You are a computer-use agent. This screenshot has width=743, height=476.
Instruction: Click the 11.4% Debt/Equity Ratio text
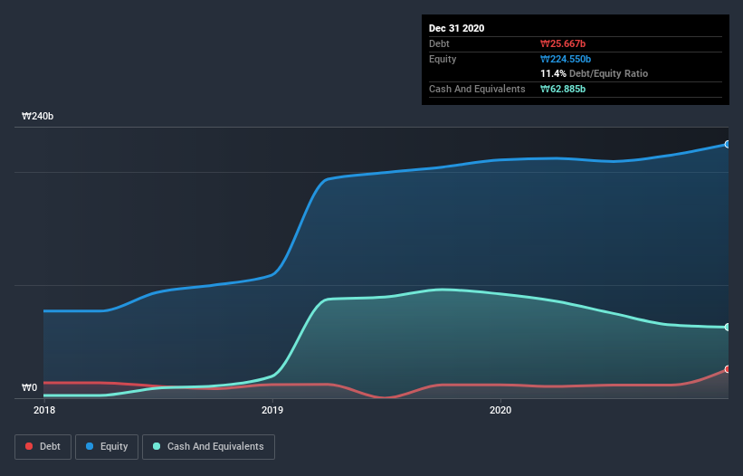point(595,74)
